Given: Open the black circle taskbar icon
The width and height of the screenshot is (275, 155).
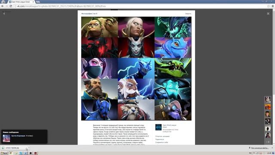Looking at the screenshot, I should click(31, 153).
